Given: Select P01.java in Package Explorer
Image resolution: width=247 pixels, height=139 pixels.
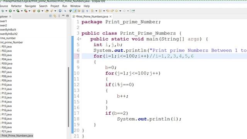Looking at the screenshot, I should [7, 47].
